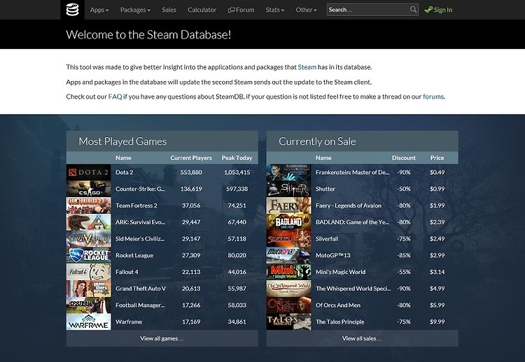Click the Shutter name link
The image size is (525, 362).
pos(325,189)
